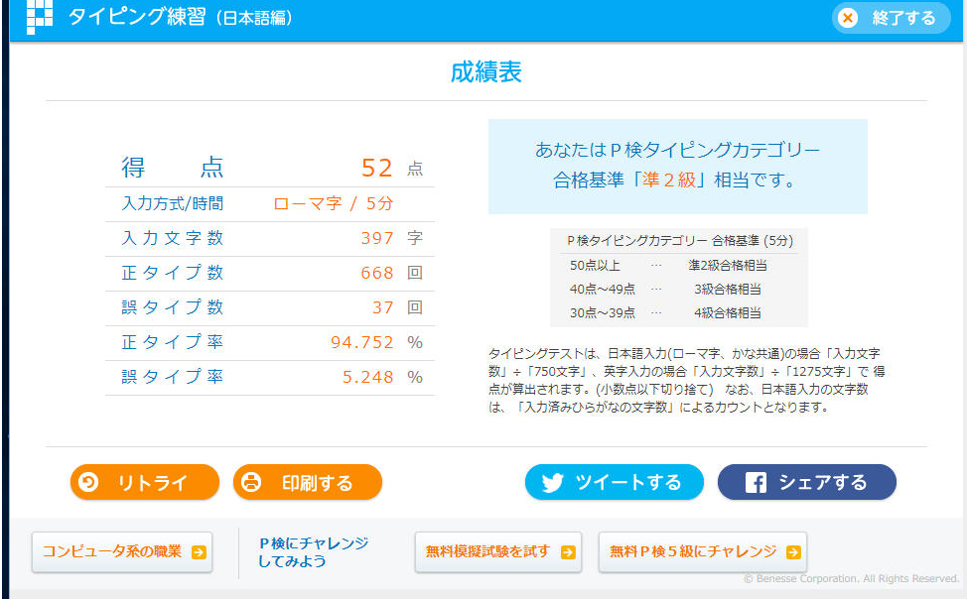The image size is (967, 599).
Task: Click the score value 52
Action: 377,168
